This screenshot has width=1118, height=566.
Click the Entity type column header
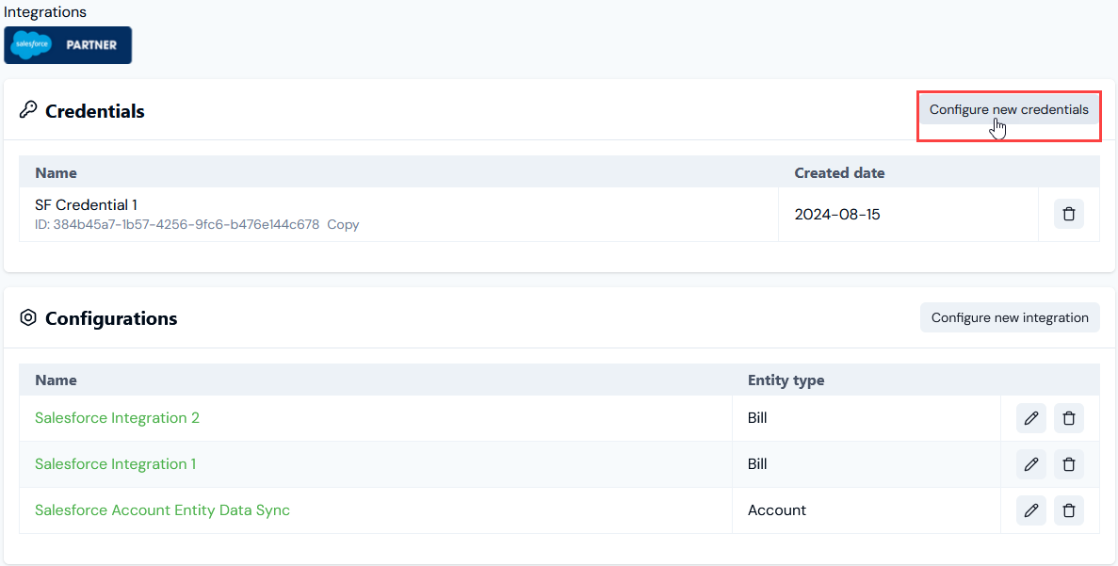click(786, 380)
